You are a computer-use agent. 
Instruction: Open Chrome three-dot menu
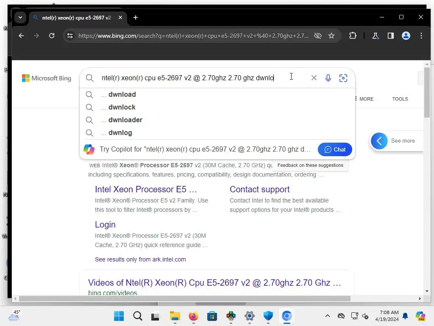tap(421, 36)
